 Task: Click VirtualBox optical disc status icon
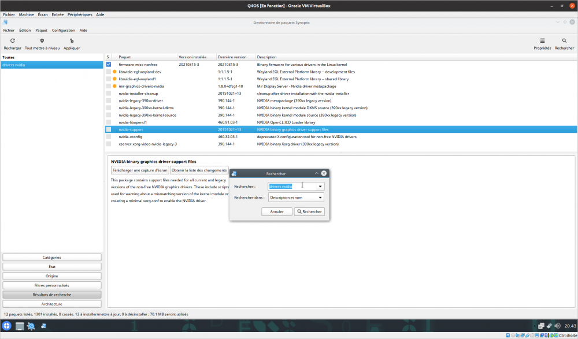(513, 336)
